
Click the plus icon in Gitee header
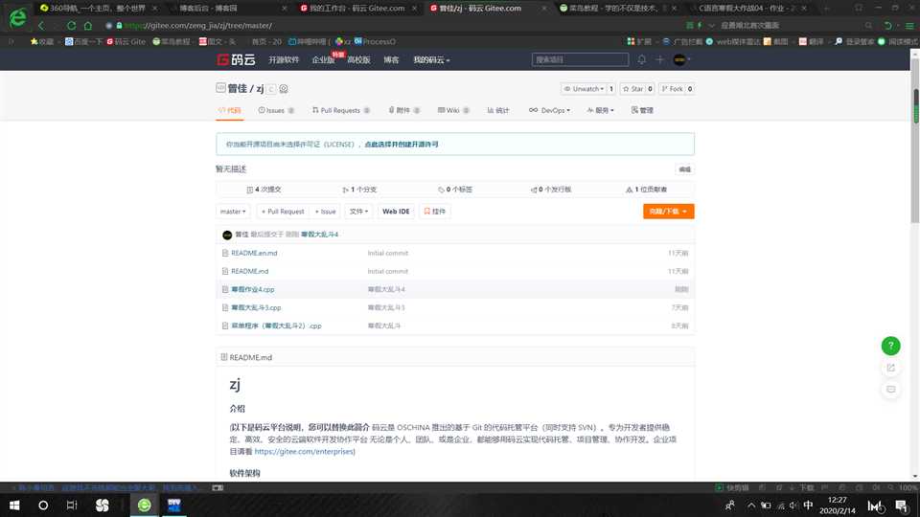(x=659, y=59)
